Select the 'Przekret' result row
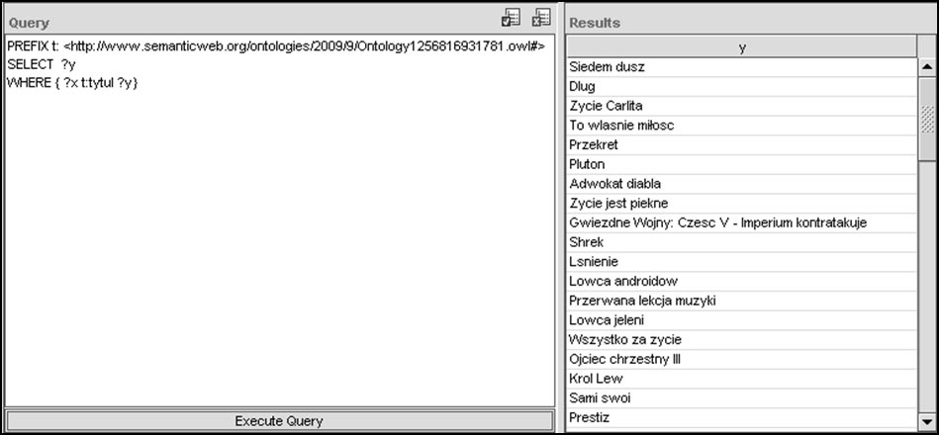939x435 pixels. pos(742,145)
